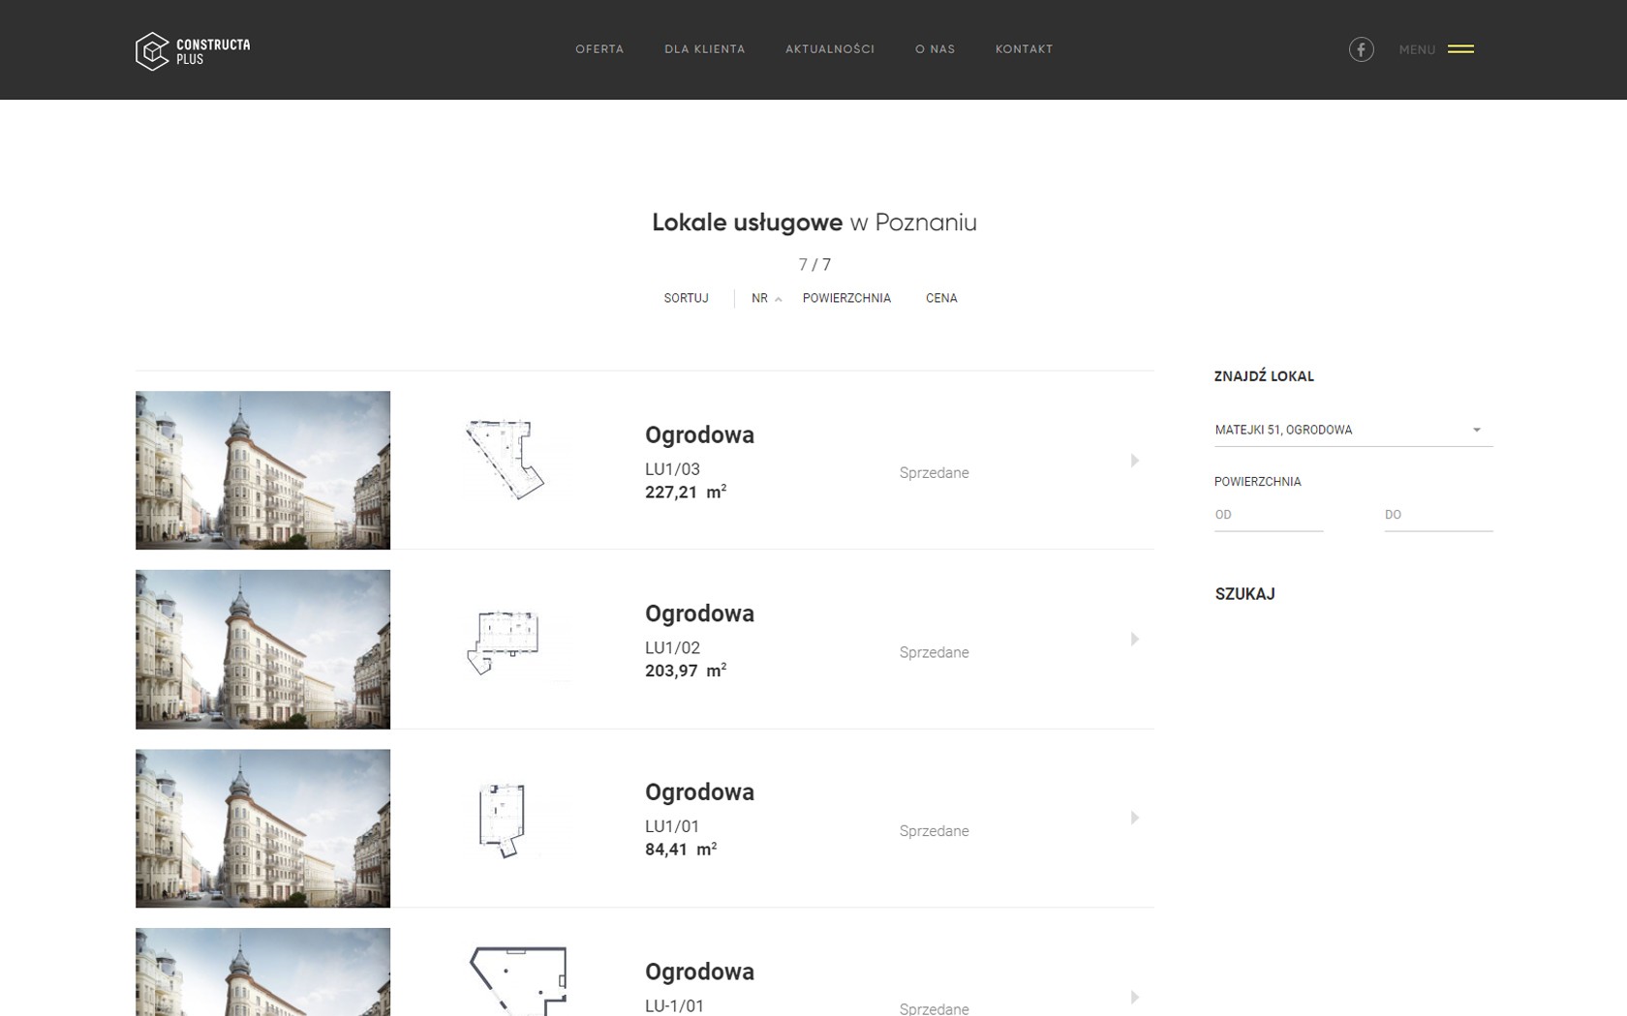Click arrow next to LU1/03 listing
Viewport: 1627px width, 1016px height.
(1134, 461)
